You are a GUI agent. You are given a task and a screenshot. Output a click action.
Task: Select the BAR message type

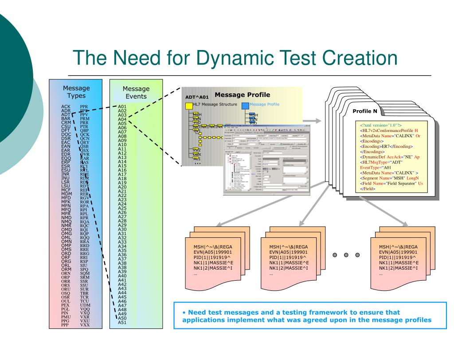point(66,119)
